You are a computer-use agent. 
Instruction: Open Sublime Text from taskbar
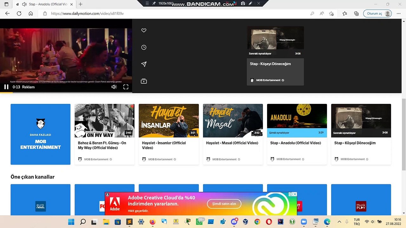[x=129, y=222]
